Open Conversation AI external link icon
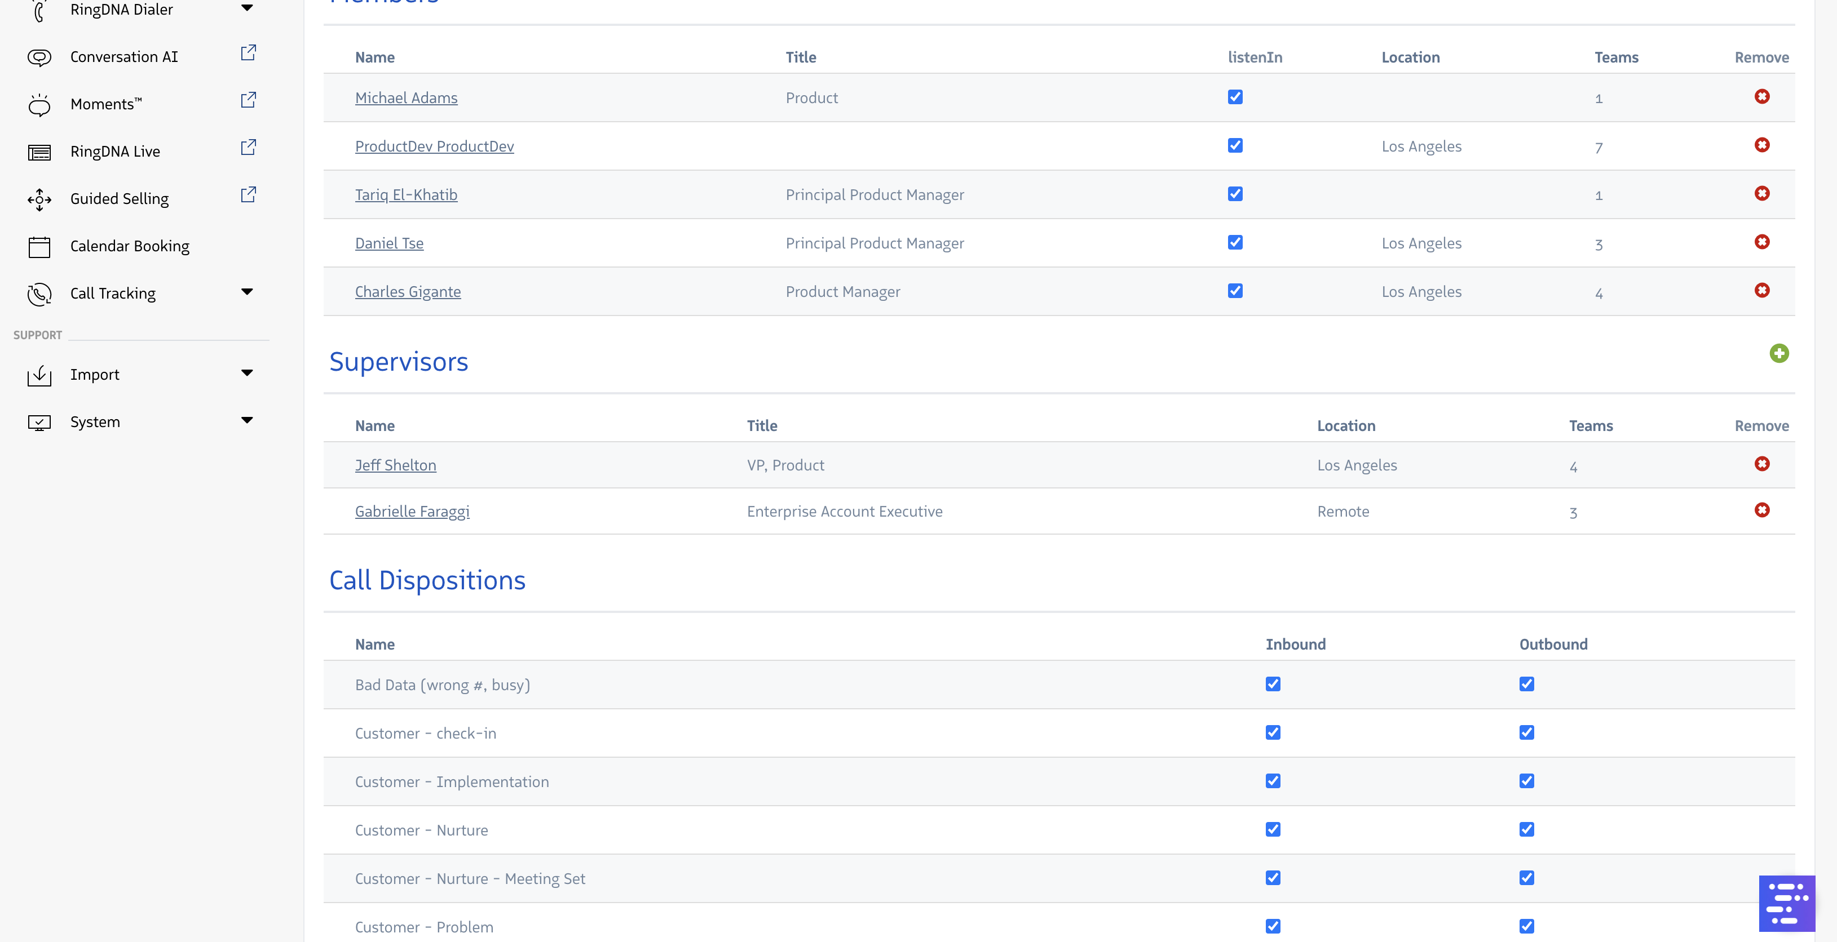1837x942 pixels. click(x=248, y=53)
